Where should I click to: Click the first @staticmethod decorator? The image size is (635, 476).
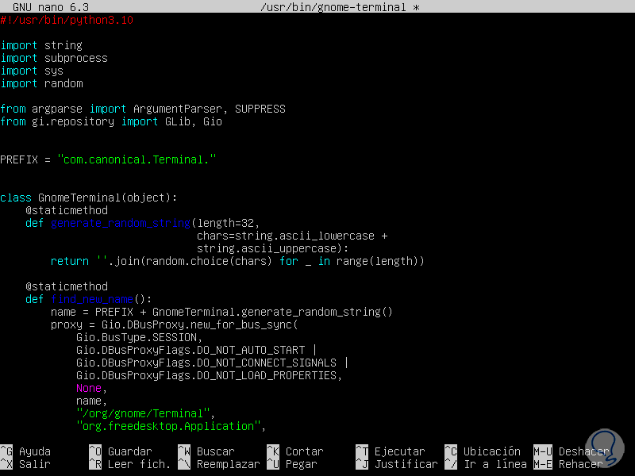(x=67, y=210)
